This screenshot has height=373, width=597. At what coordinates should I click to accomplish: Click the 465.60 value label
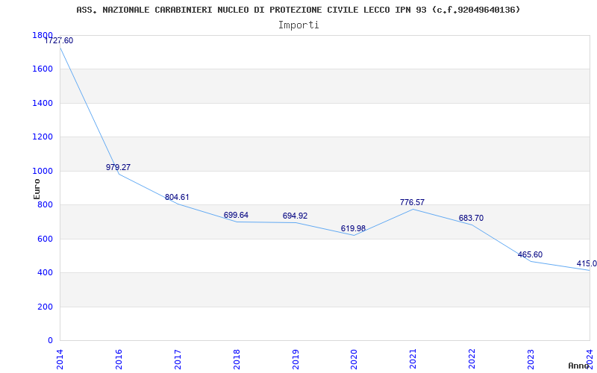click(530, 255)
